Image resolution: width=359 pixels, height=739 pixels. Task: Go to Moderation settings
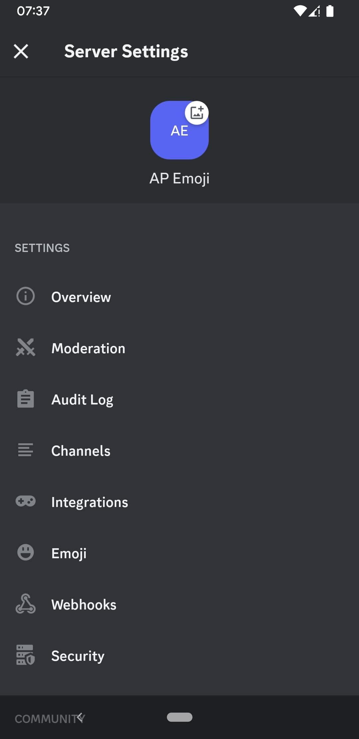(88, 348)
